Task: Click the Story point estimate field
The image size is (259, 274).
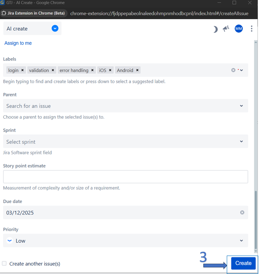Action: [x=125, y=177]
